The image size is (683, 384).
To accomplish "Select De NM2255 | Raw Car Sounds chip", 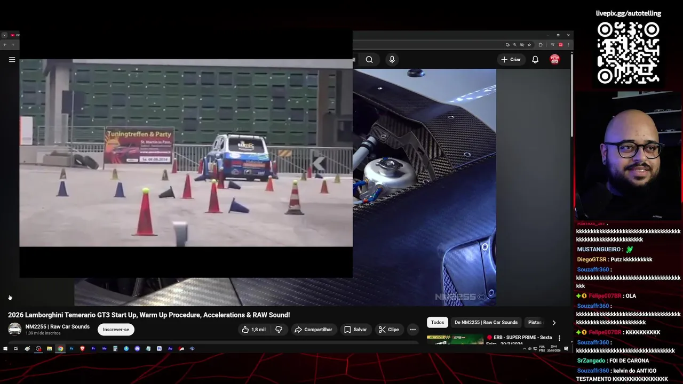I will click(x=486, y=322).
